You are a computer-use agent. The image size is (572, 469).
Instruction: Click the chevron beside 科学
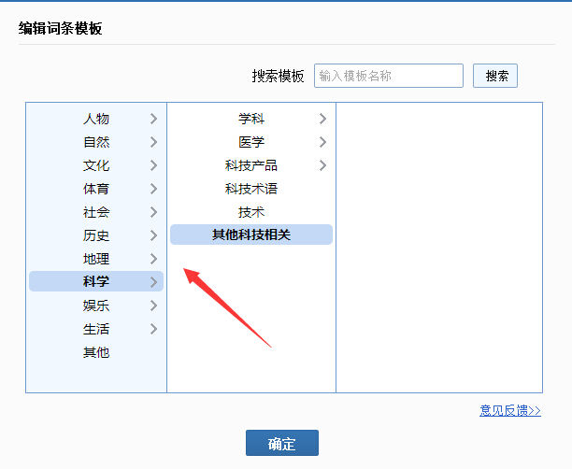coord(153,282)
